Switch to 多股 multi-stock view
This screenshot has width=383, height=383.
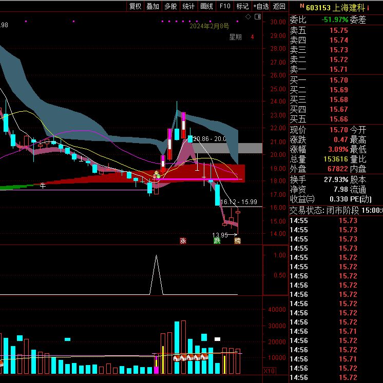(171, 6)
